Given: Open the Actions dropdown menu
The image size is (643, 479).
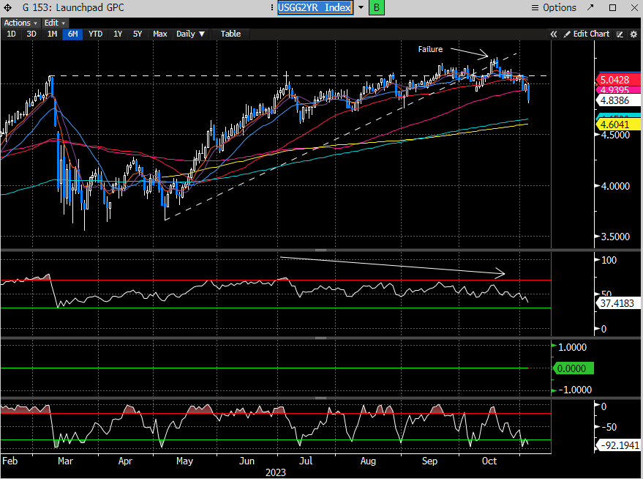Looking at the screenshot, I should 18,23.
